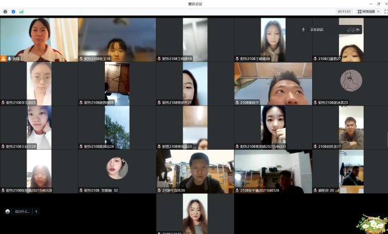Restore the window using the title bar button
Image resolution: width=388 pixels, height=234 pixels.
pyautogui.click(x=378, y=4)
